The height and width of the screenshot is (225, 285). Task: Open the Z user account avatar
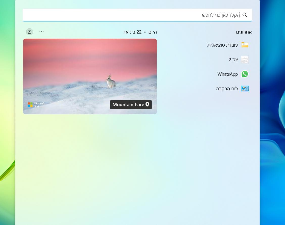(x=30, y=32)
